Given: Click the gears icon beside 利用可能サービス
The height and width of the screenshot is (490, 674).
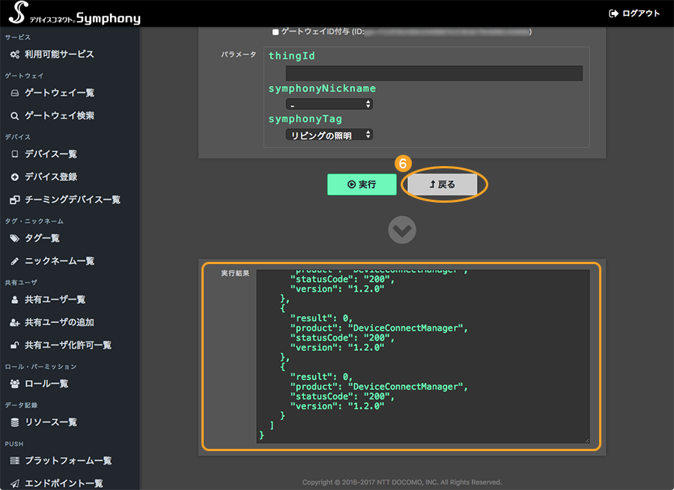Looking at the screenshot, I should (15, 55).
